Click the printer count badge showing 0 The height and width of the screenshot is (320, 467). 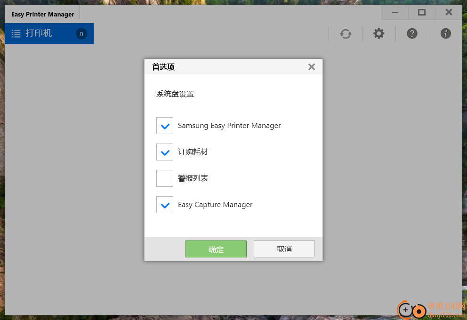[81, 34]
